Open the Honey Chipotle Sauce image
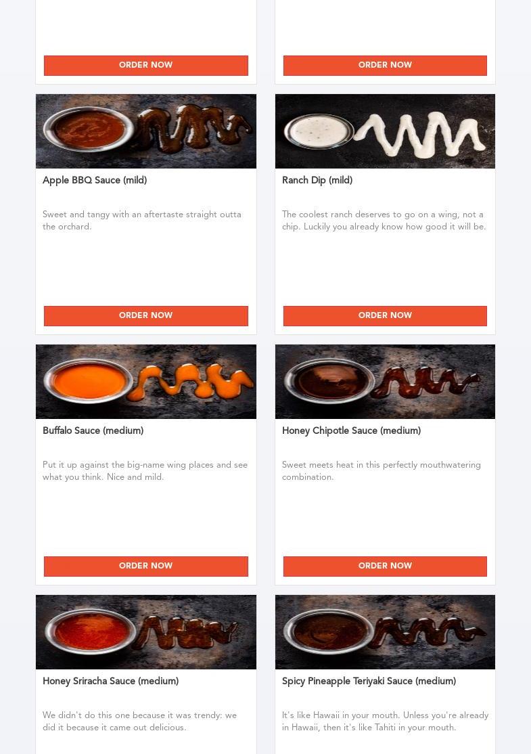531x754 pixels. pos(385,381)
